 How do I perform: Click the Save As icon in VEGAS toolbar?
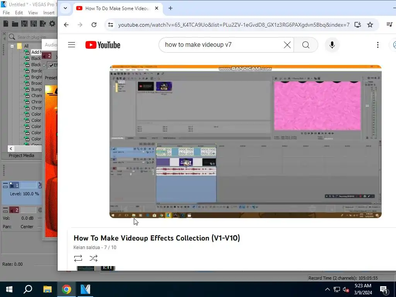(x=34, y=24)
